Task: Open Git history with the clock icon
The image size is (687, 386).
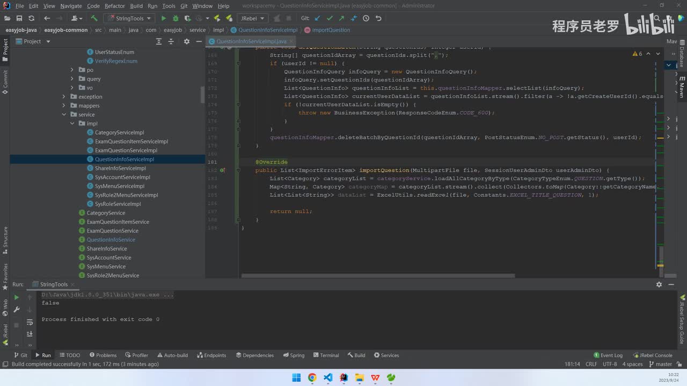Action: coord(366,18)
